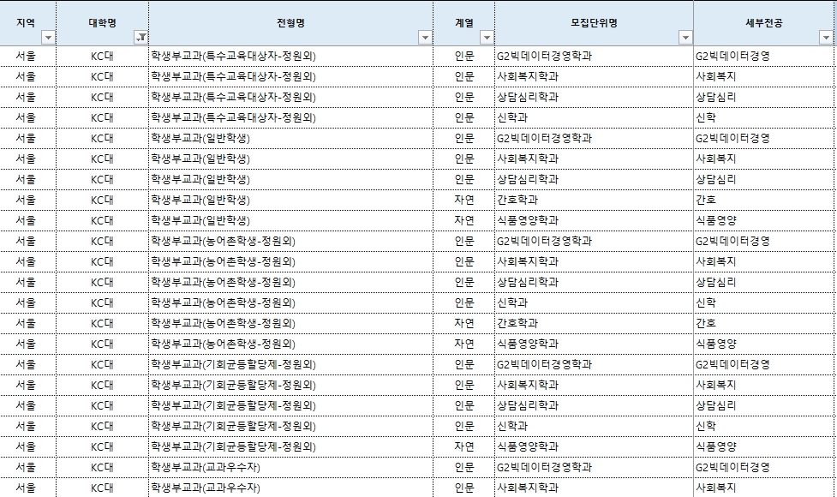Click 사회복지 detail major in the 교과우수자 row

(716, 488)
